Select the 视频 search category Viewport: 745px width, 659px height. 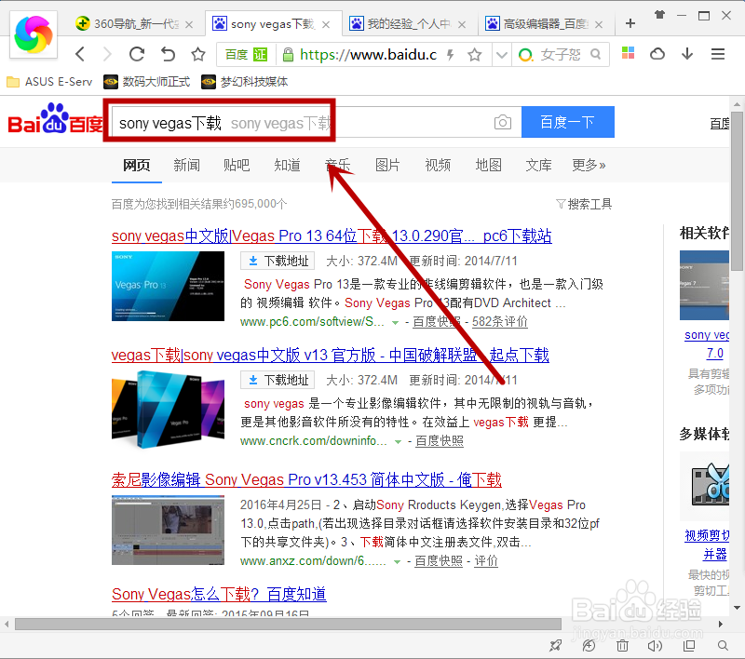(x=438, y=166)
